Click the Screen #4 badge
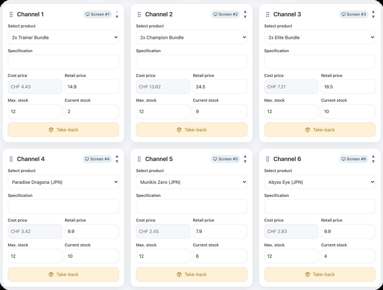The image size is (383, 290). pos(97,159)
